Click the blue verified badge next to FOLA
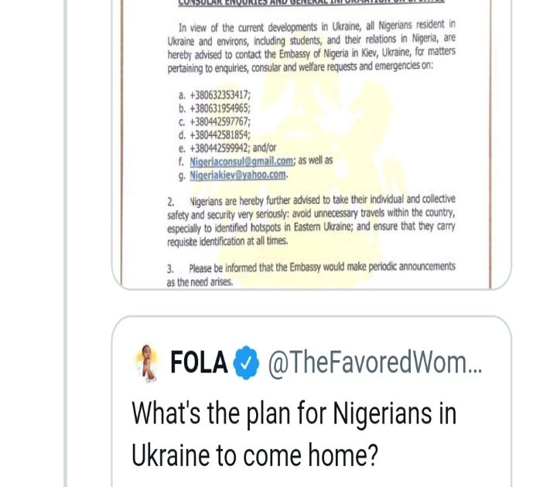The image size is (557, 487). point(246,363)
